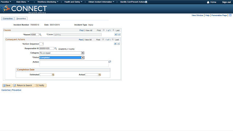Screen dimensions: 233x131
Task: Click the Incident Number value 70000010
Action: [x=35, y=25]
